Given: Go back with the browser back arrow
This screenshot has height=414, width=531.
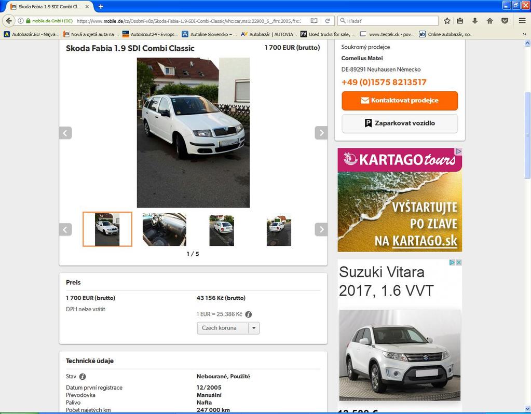Looking at the screenshot, I should [9, 21].
